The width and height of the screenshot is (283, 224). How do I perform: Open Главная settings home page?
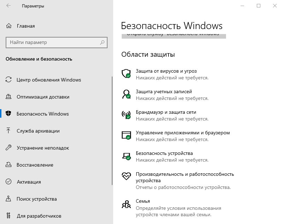(26, 26)
